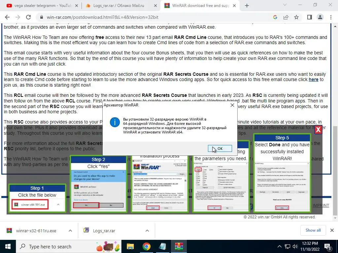This screenshot has height=253, width=338.
Task: Expand options for winrar-x32-611ru.exe download
Action: tap(70, 231)
